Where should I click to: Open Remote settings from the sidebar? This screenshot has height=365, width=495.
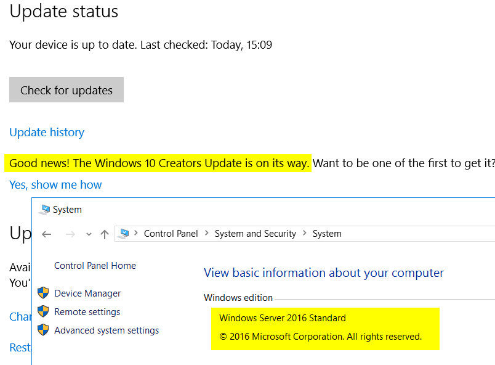coord(87,312)
